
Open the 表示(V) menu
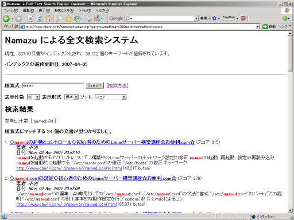tap(44, 10)
